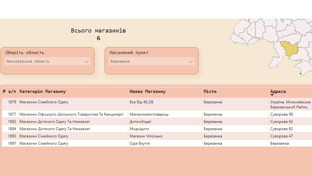Click the chevron in the Березанка selector
312x175 pixels.
click(191, 62)
